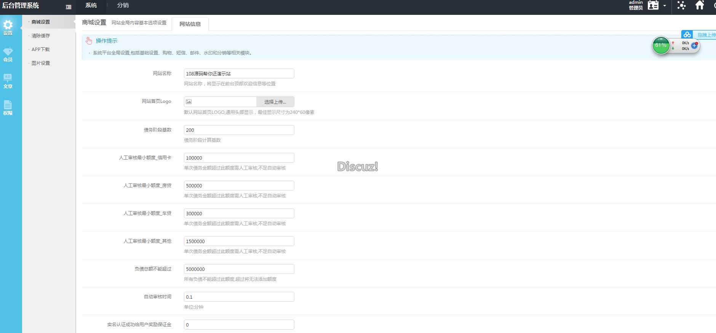The height and width of the screenshot is (333, 716).
Task: Collapse the sidebar using the menu toggle icon
Action: [69, 7]
